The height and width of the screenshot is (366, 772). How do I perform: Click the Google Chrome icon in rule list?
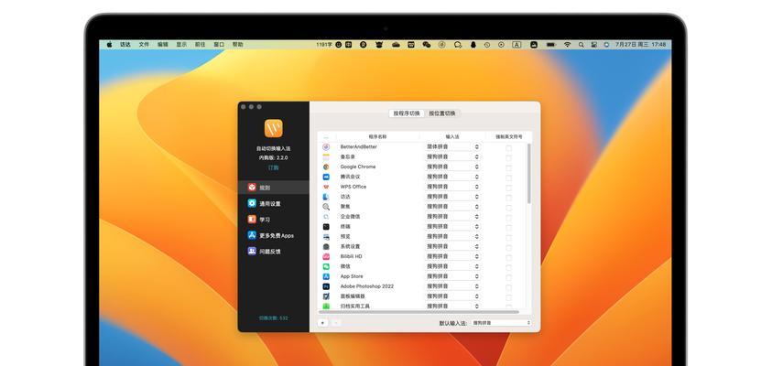point(326,167)
